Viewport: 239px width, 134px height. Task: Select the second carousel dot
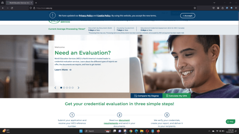coord(64,88)
